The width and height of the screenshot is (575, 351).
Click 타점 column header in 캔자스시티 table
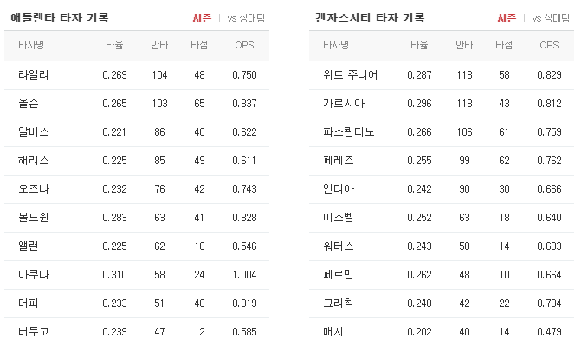504,45
